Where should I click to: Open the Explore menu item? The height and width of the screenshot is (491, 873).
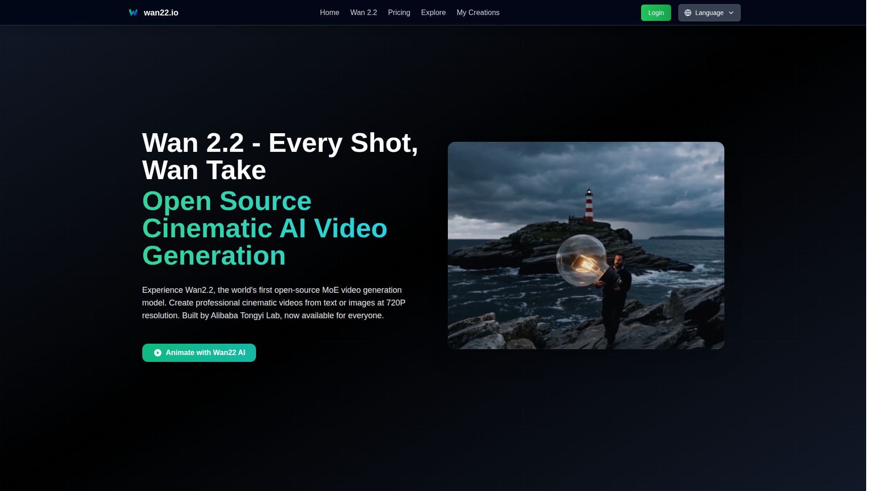pos(433,13)
